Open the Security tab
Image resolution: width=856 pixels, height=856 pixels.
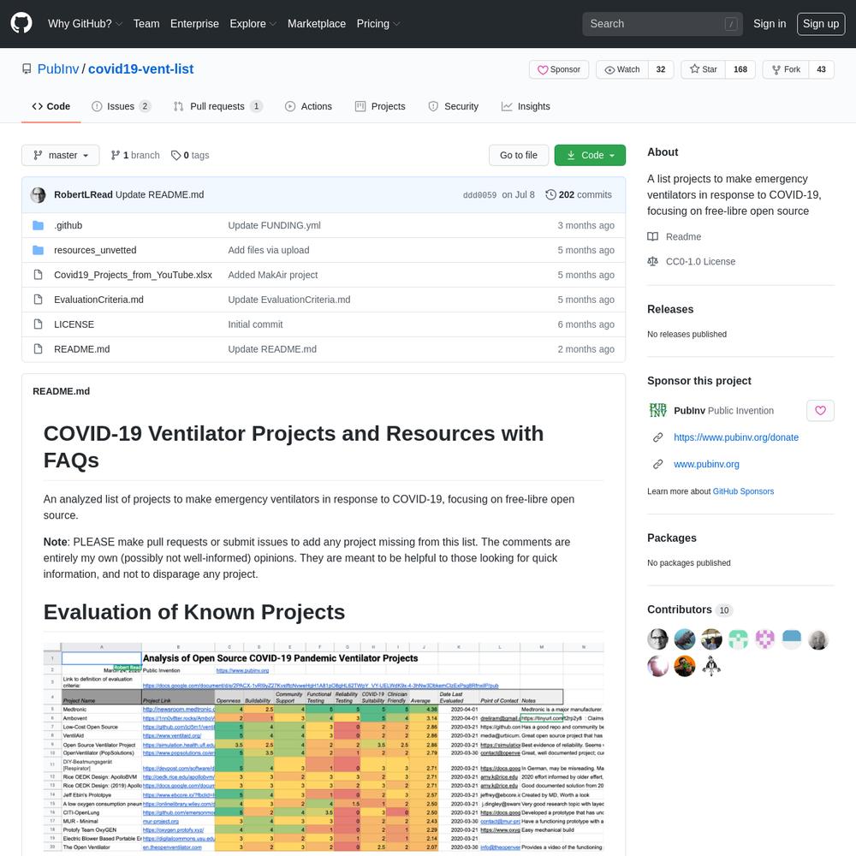click(454, 106)
